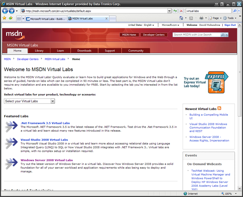The height and width of the screenshot is (197, 243).
Task: Open the Select your Virtual Labs dropdown
Action: coord(30,101)
